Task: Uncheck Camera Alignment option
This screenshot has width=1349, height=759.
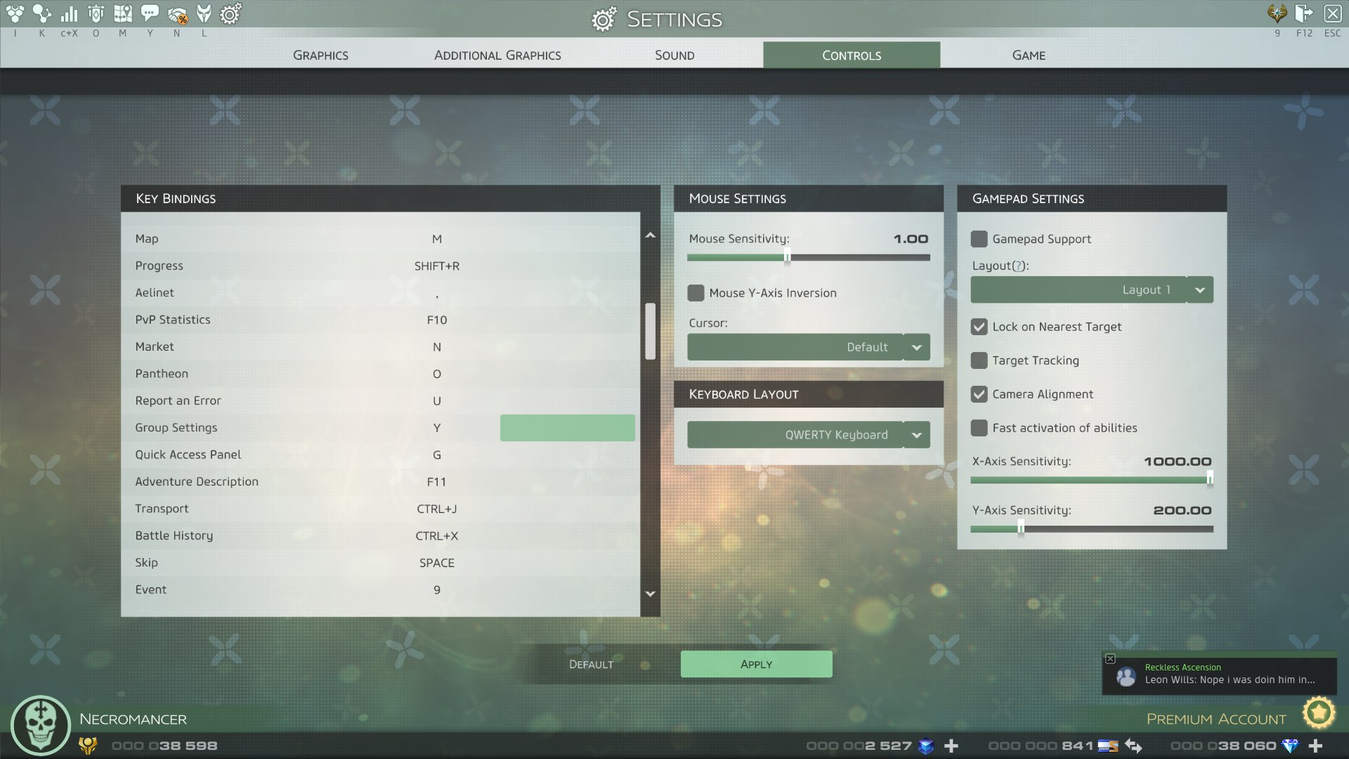Action: (x=979, y=394)
